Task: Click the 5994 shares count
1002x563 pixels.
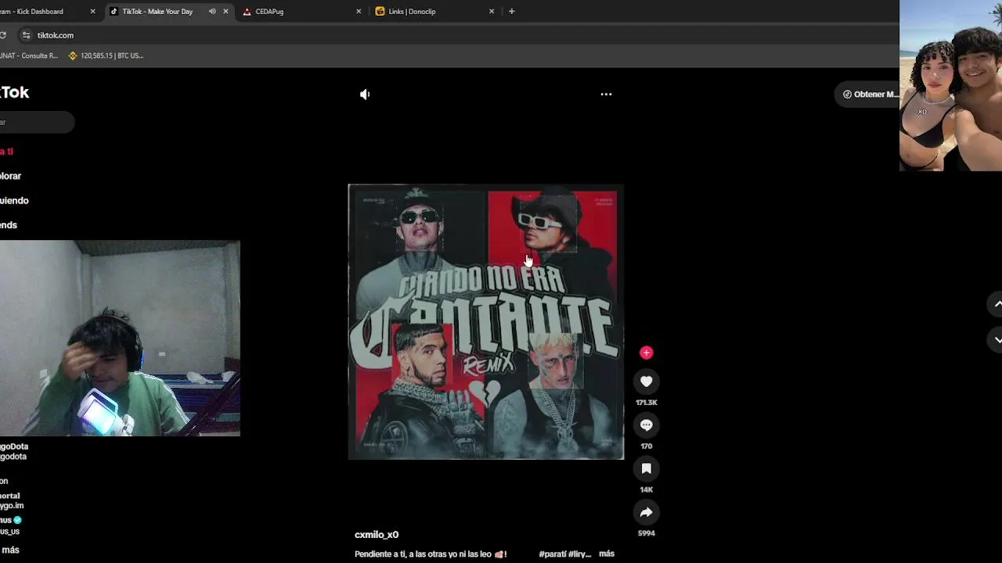Action: tap(646, 533)
